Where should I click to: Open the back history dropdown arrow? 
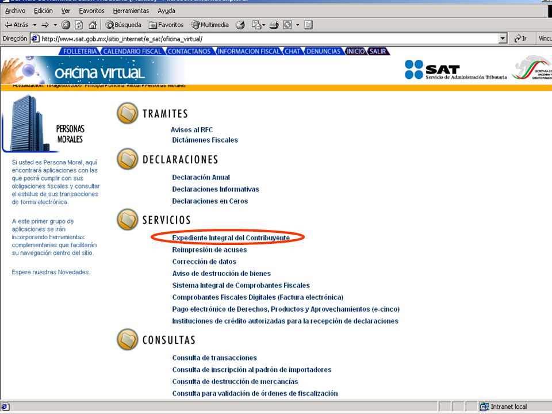tap(34, 25)
